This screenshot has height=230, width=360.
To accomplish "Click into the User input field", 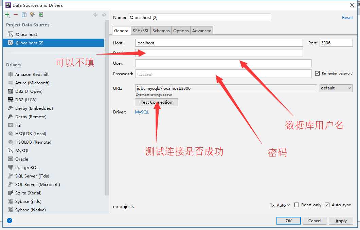I will tap(223, 63).
